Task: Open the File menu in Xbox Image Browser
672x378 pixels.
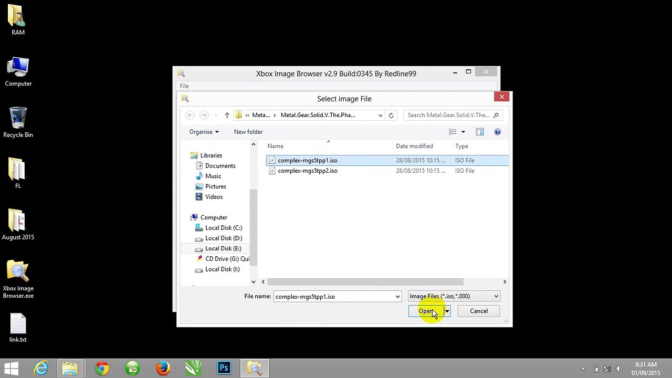Action: tap(184, 86)
